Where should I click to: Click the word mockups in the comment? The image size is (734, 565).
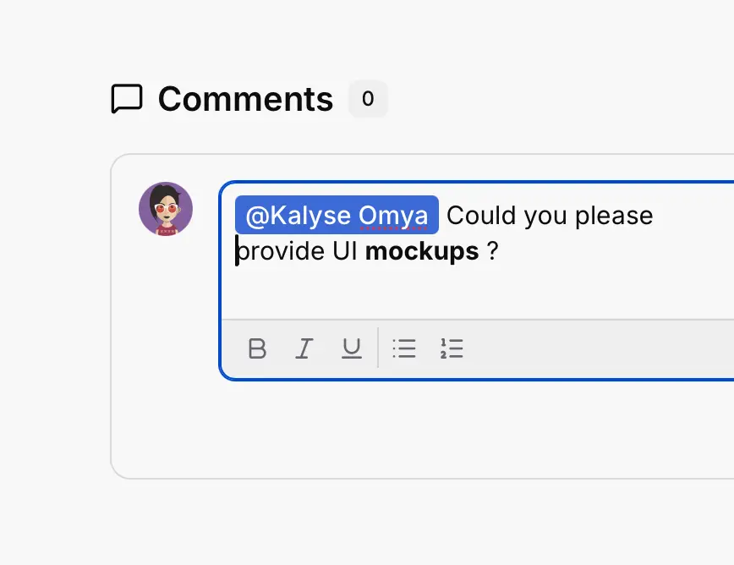point(421,250)
